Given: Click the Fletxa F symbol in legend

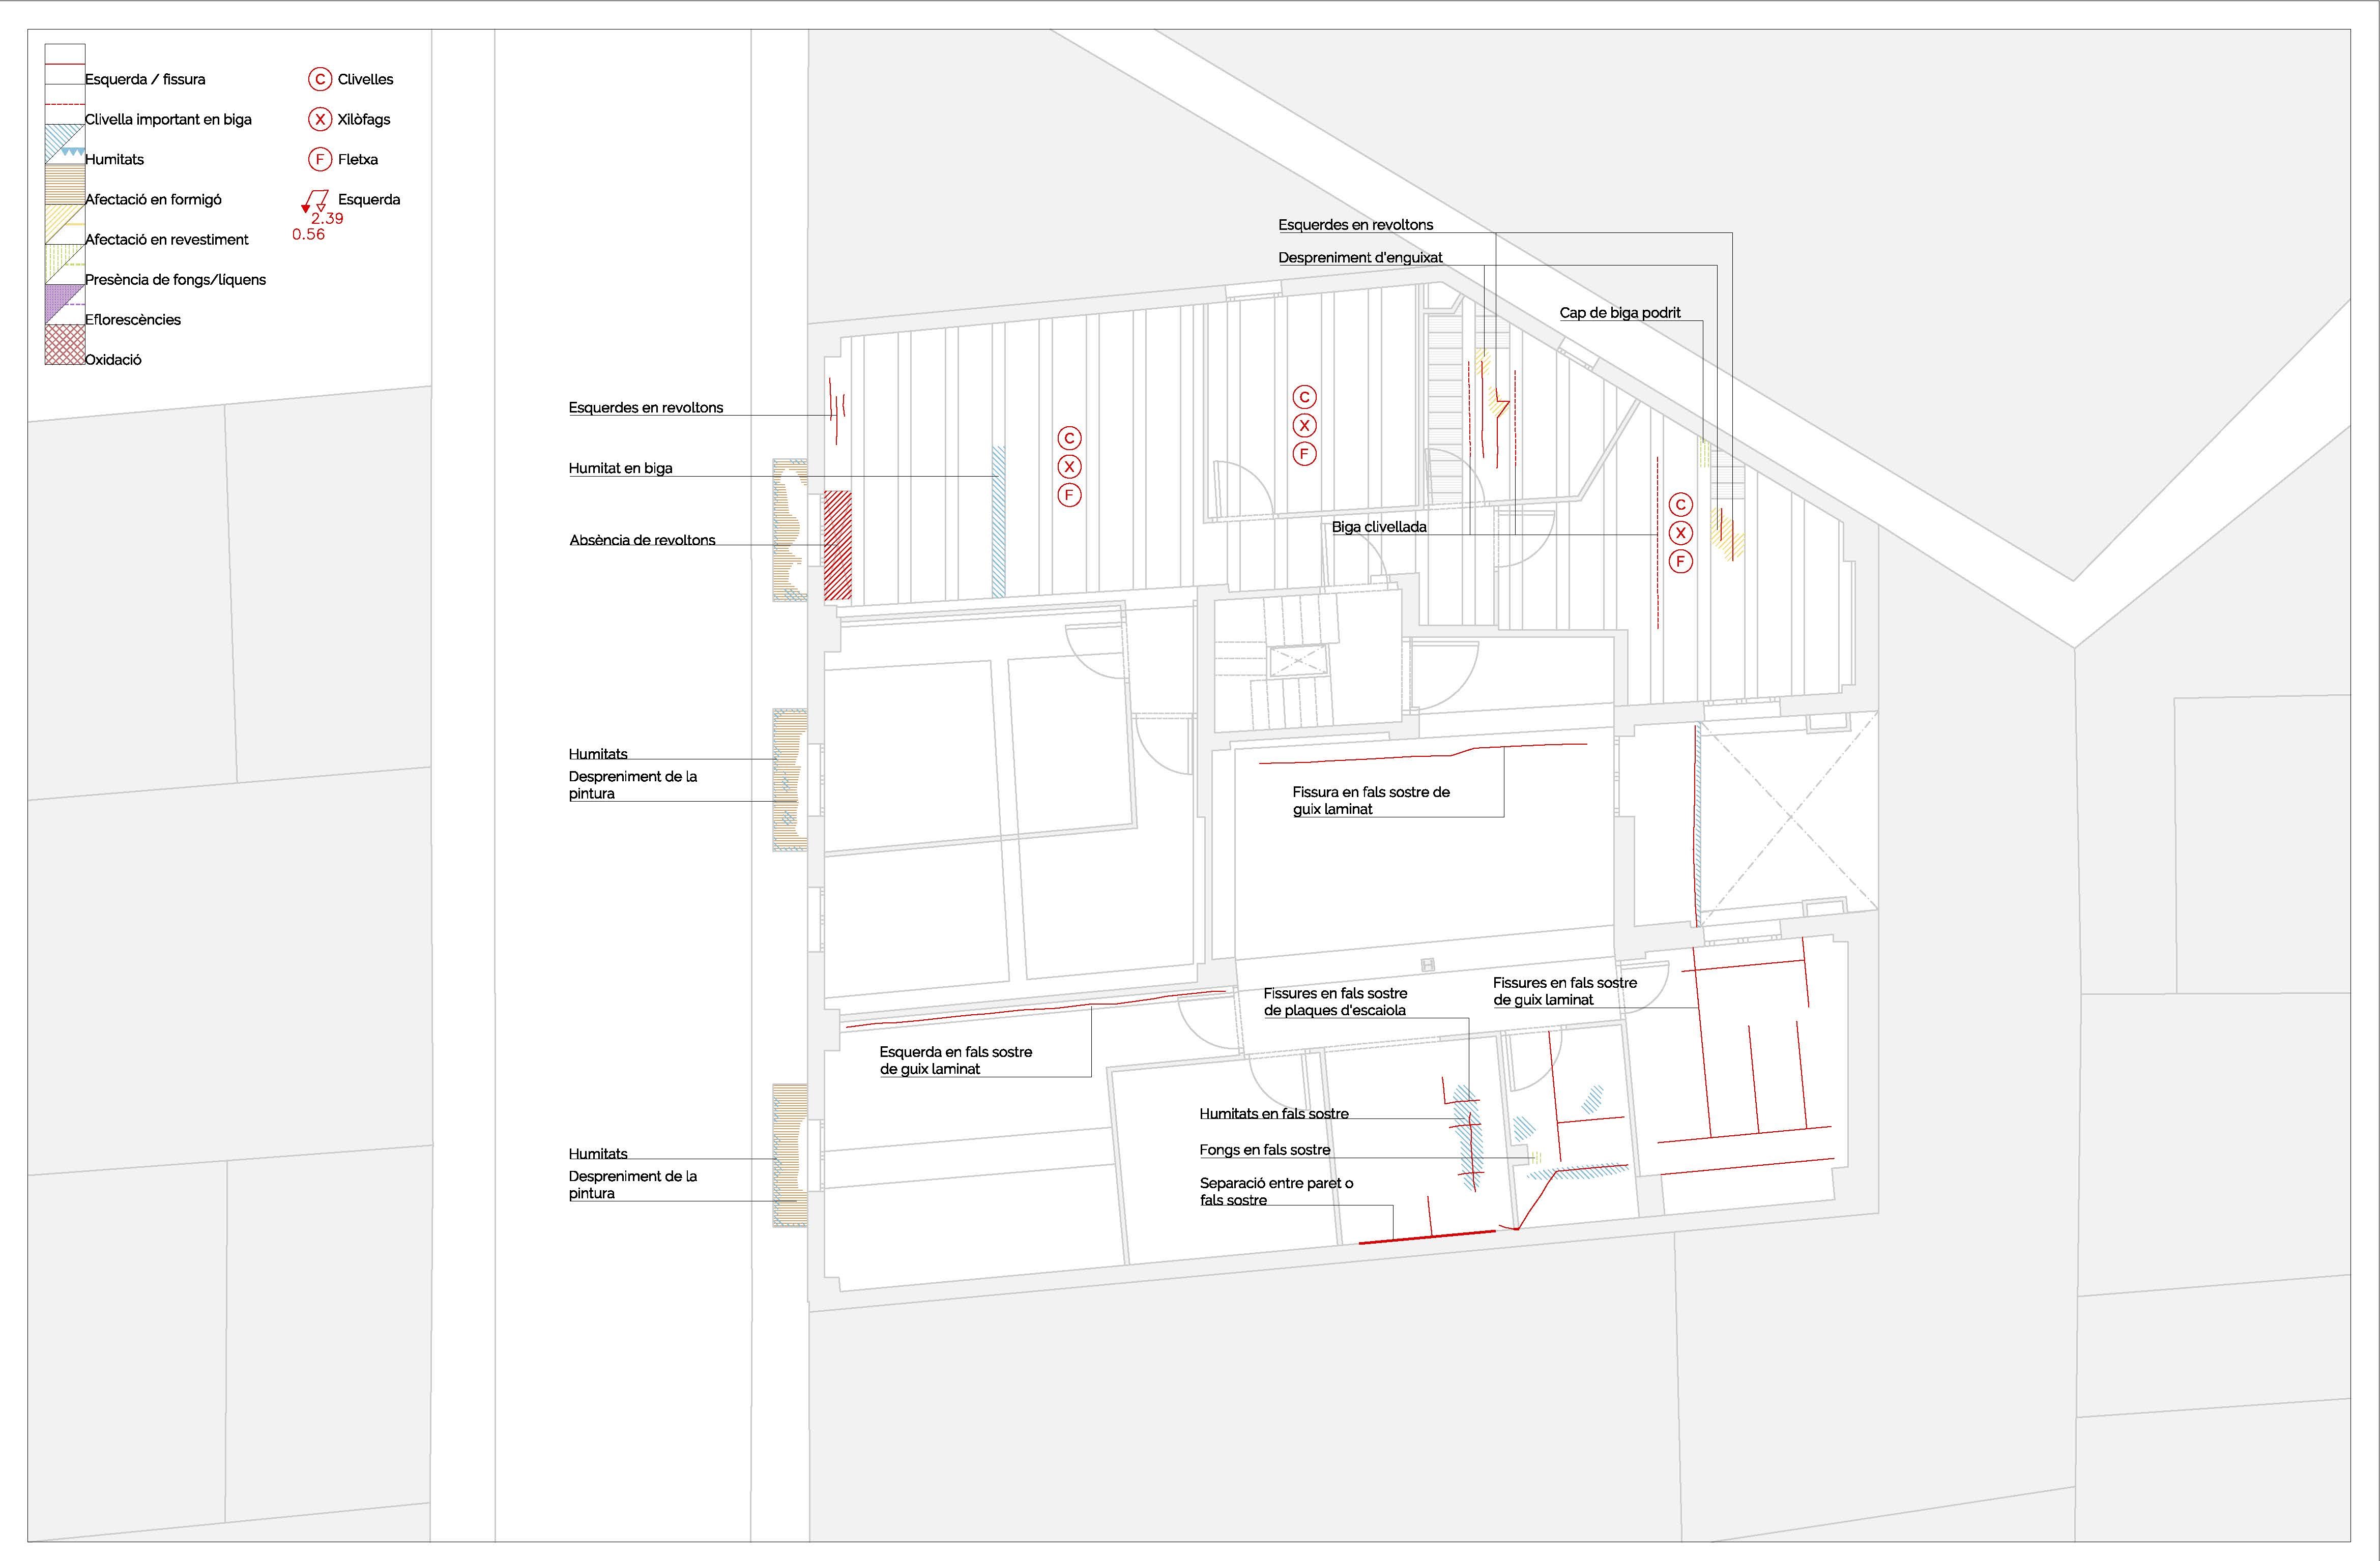Looking at the screenshot, I should click(319, 159).
